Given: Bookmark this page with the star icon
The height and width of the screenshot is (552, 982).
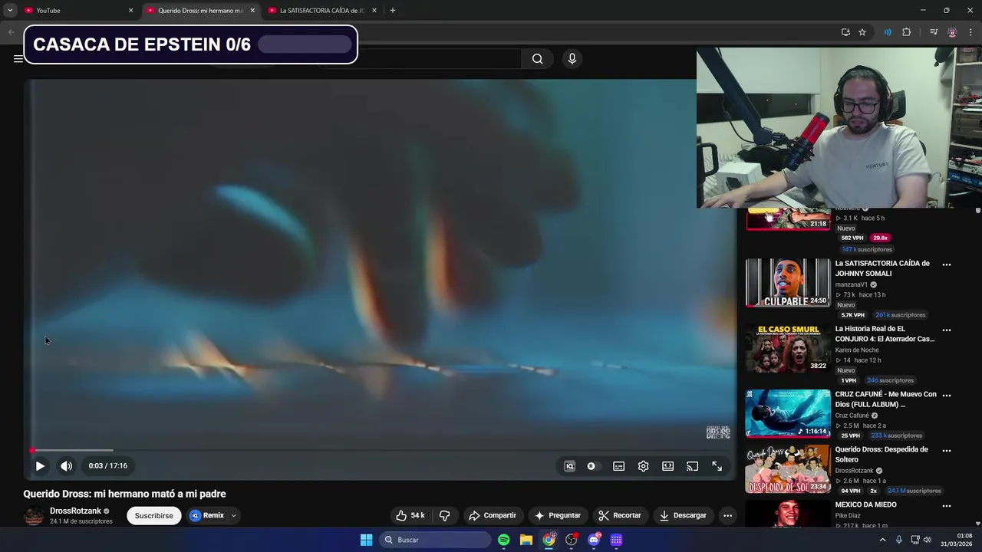Looking at the screenshot, I should coord(862,32).
